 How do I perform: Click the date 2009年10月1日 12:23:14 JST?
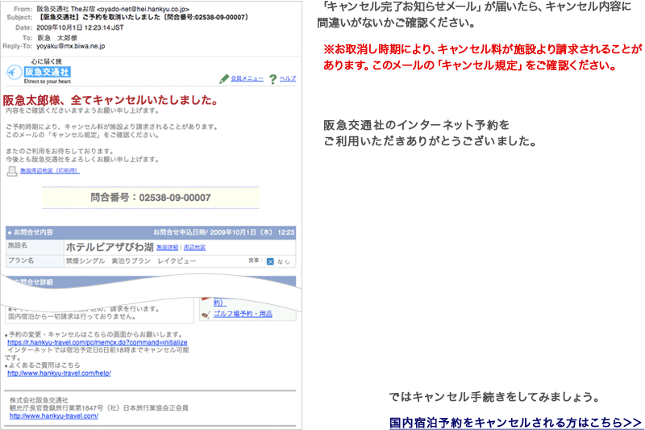click(80, 27)
